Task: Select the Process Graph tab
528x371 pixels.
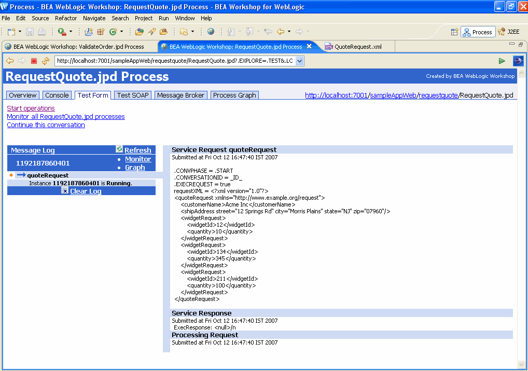Action: pyautogui.click(x=235, y=95)
